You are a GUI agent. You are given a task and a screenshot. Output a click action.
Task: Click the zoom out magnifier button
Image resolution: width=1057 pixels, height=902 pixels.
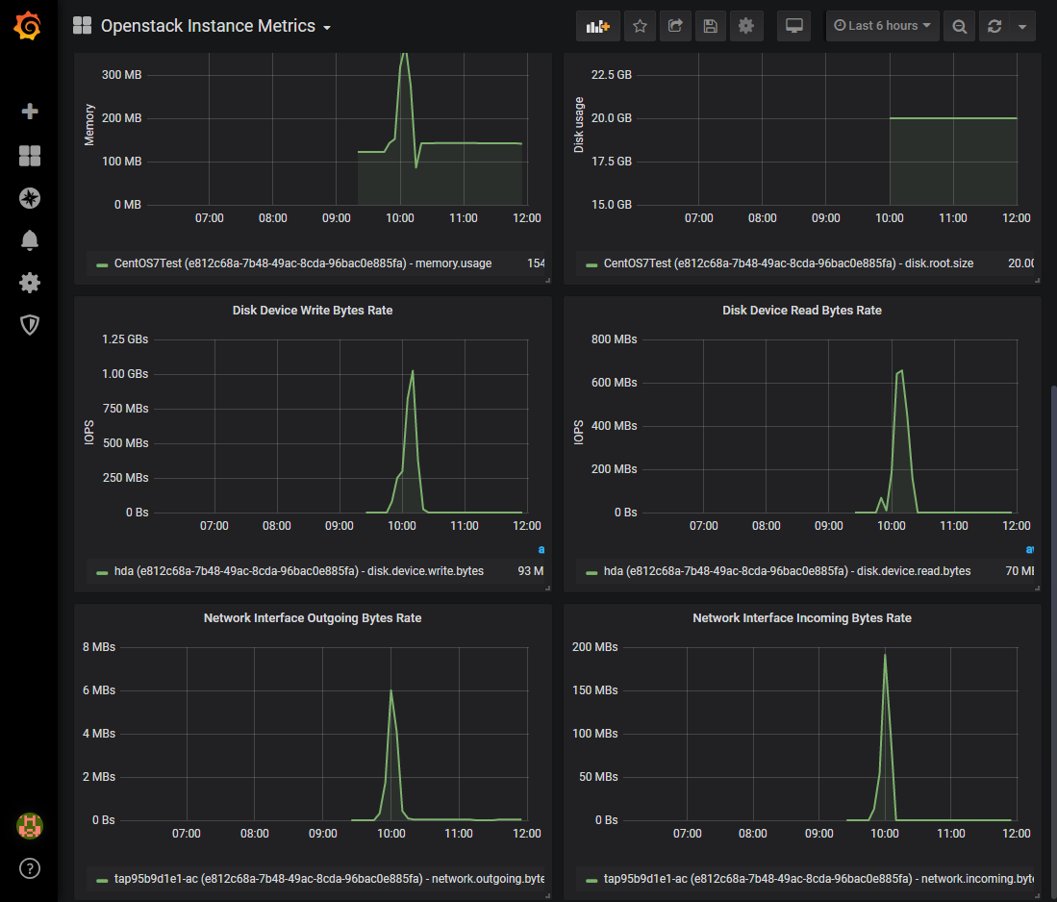point(959,26)
